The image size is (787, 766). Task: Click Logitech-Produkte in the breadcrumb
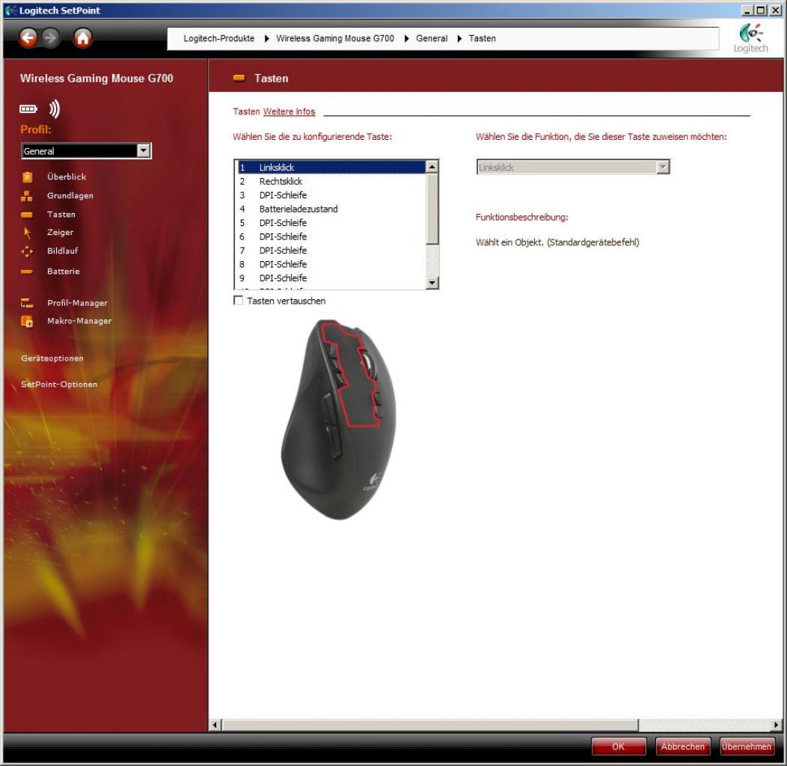click(x=219, y=38)
